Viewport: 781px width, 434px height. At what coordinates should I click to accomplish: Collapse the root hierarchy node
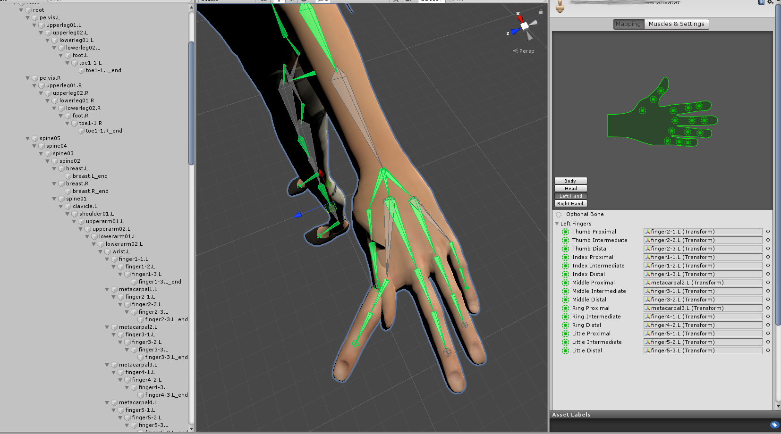pyautogui.click(x=21, y=10)
